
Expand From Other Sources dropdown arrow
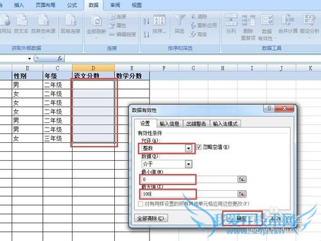pyautogui.click(x=43, y=38)
